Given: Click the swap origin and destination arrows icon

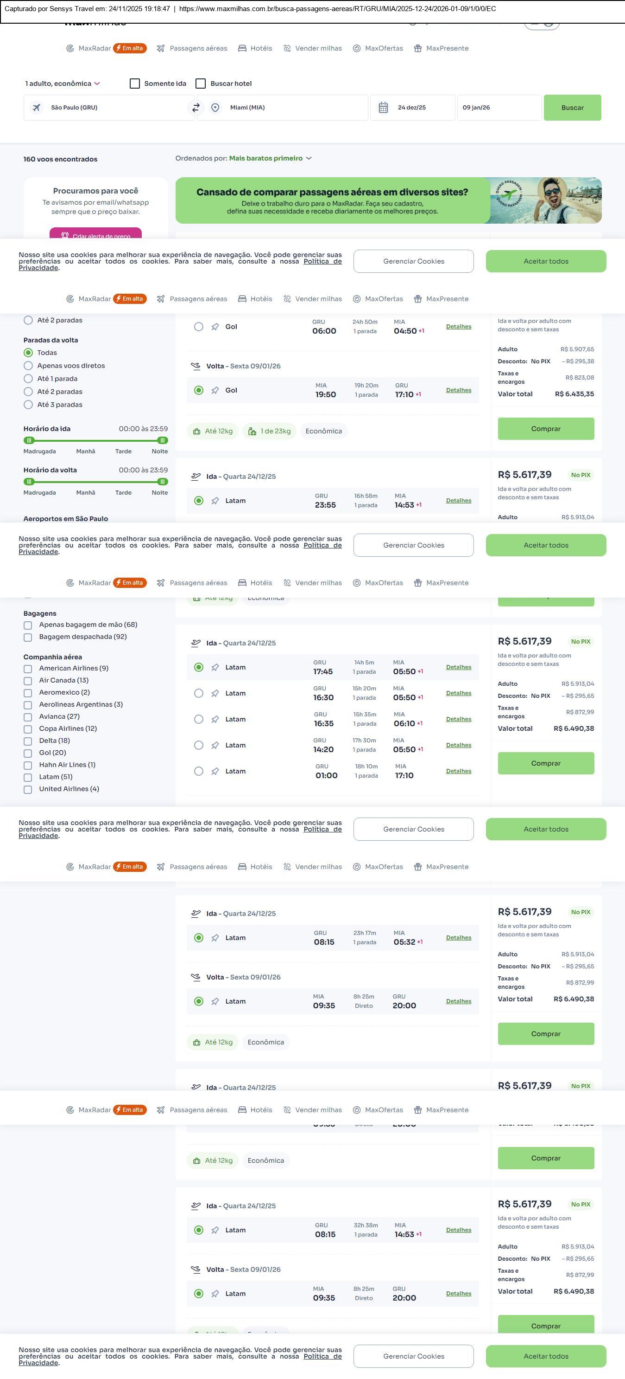Looking at the screenshot, I should click(196, 108).
